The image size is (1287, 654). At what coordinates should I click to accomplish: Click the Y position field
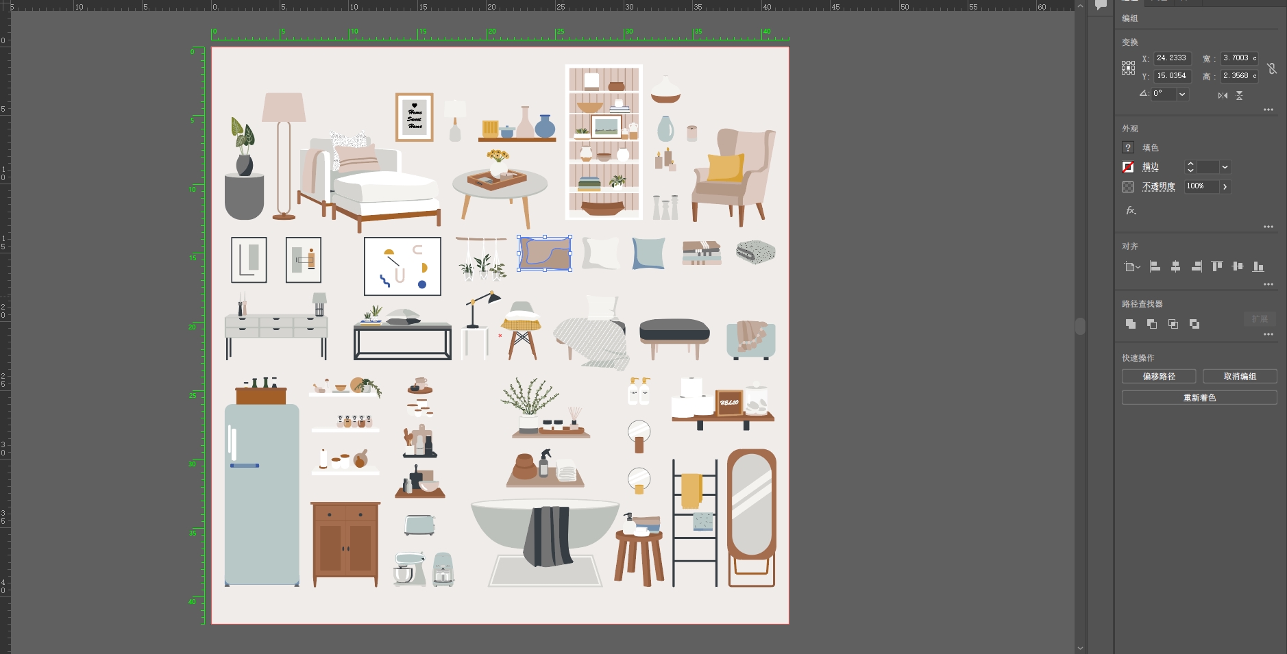coord(1173,76)
